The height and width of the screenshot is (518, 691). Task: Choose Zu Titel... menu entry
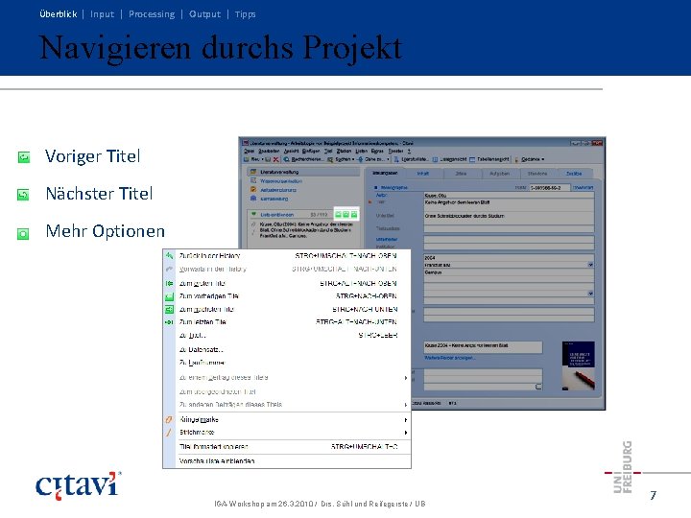[287, 335]
